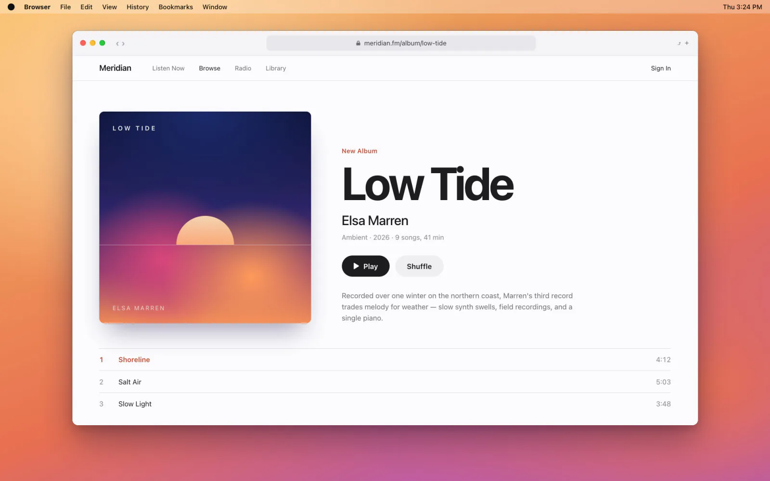
Task: Select the Salt Air track
Action: tap(385, 382)
